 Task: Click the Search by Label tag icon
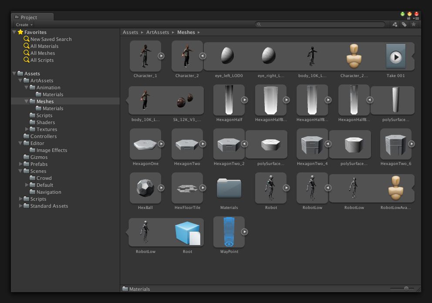tap(404, 25)
